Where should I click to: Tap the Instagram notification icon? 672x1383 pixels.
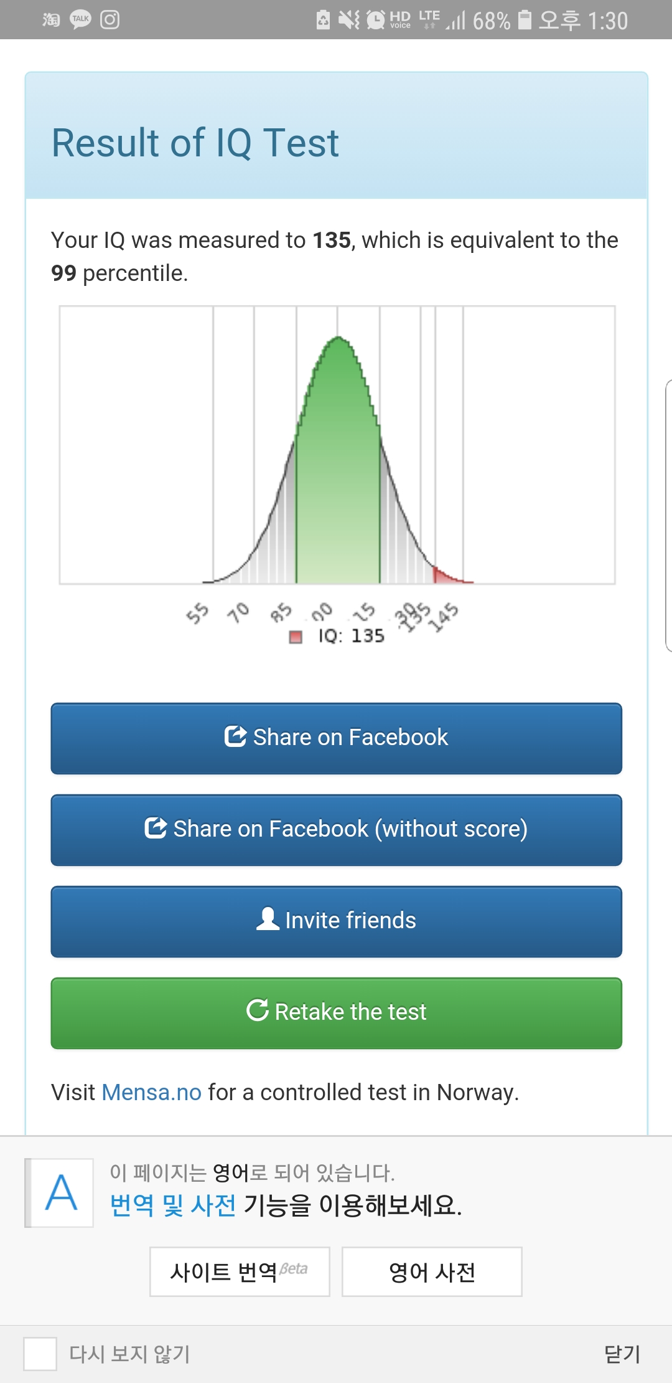110,20
